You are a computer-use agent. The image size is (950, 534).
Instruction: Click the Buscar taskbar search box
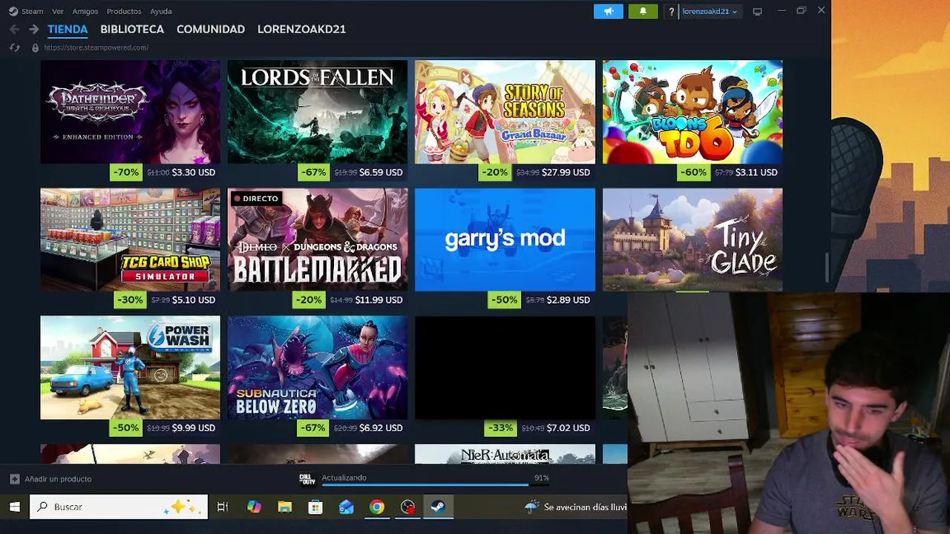point(119,507)
